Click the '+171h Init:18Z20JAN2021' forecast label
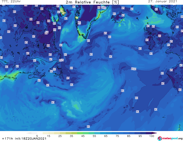This screenshot has width=183, height=141. click(x=24, y=139)
